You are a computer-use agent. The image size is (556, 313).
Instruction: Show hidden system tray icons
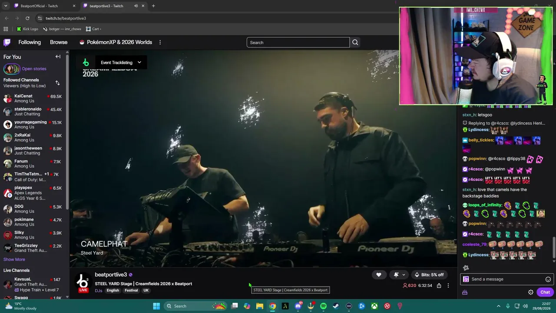499,306
